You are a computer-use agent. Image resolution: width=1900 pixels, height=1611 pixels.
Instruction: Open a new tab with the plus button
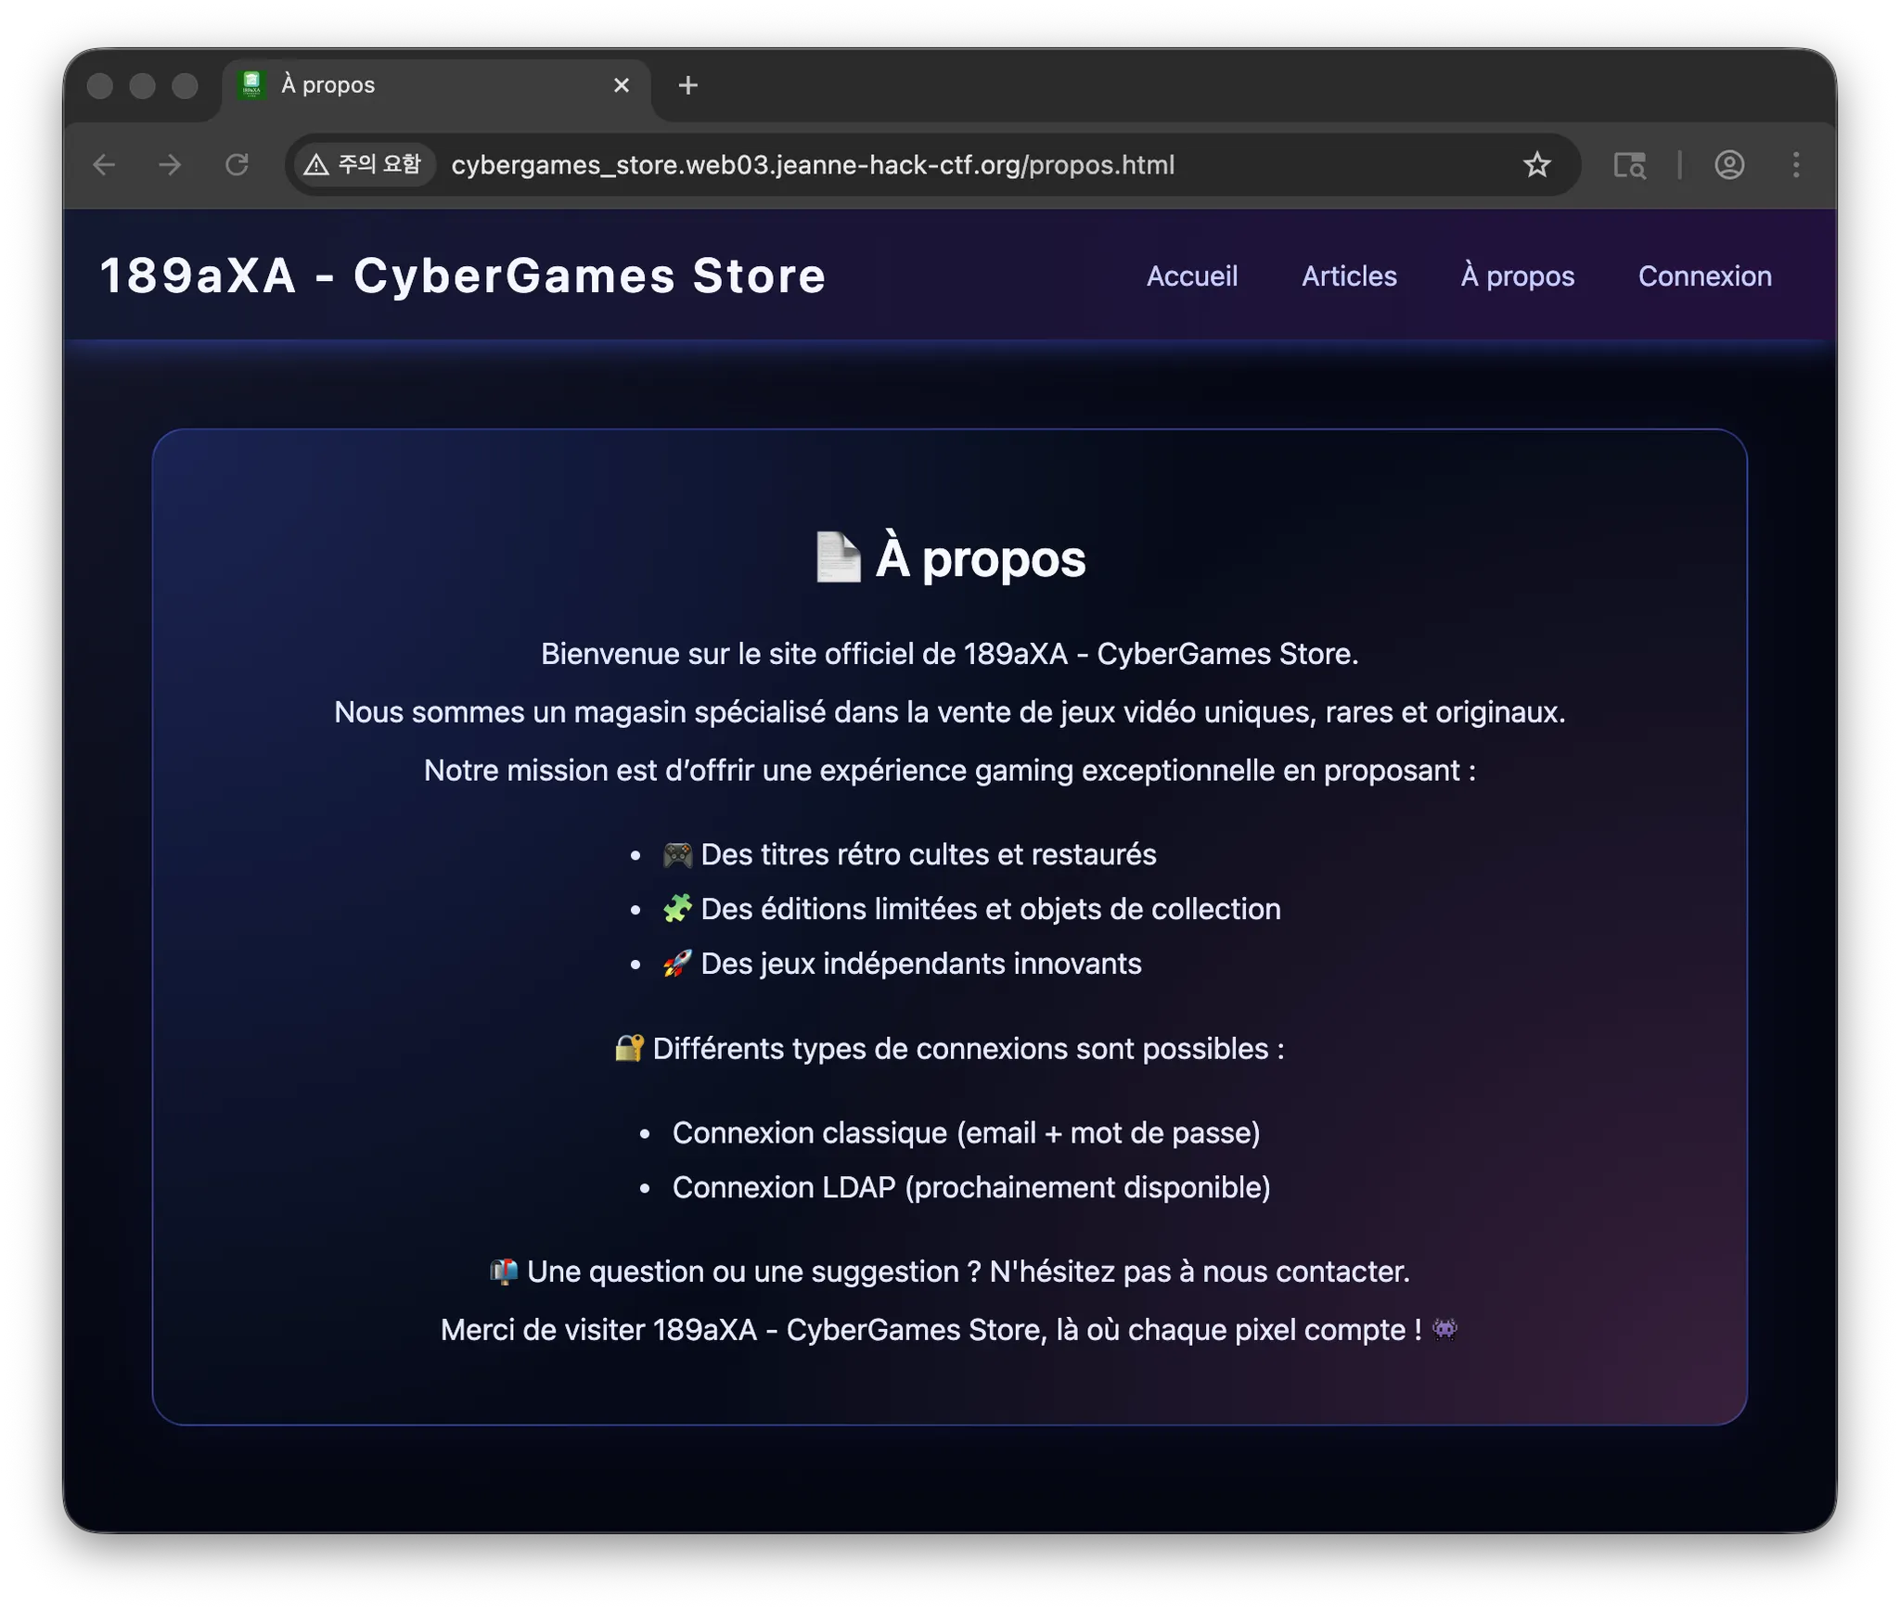tap(687, 85)
